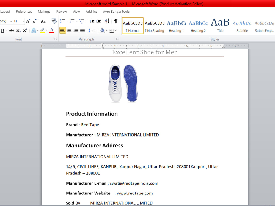Screen dimensions: 275x206
Task: Switch to the Mailings tab
Action: (x=44, y=11)
